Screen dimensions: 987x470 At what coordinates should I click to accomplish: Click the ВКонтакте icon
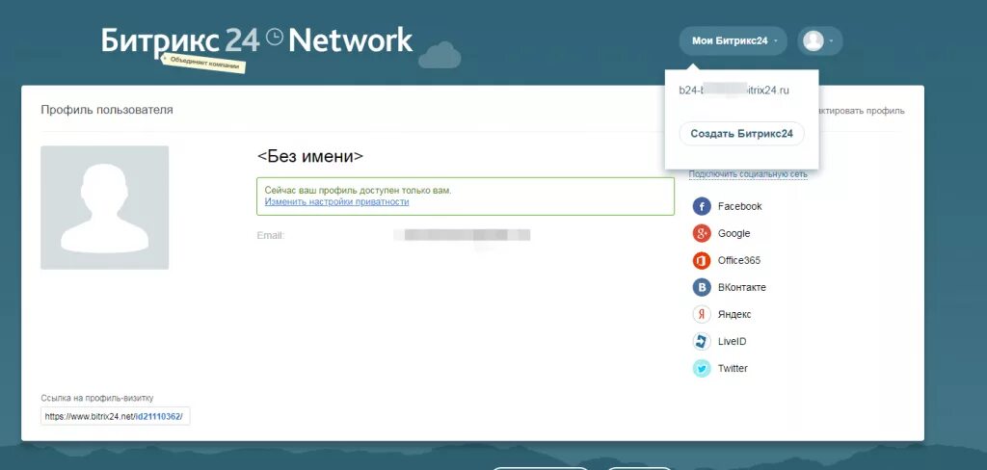click(x=702, y=288)
